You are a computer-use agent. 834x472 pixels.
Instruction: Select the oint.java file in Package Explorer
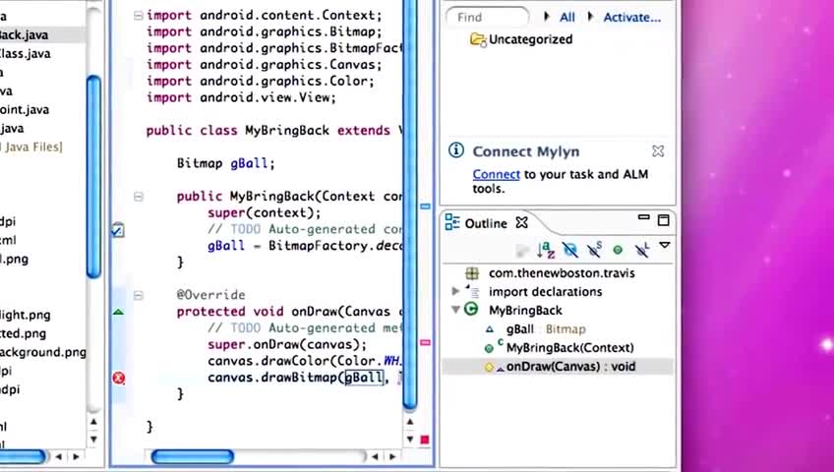pyautogui.click(x=25, y=109)
